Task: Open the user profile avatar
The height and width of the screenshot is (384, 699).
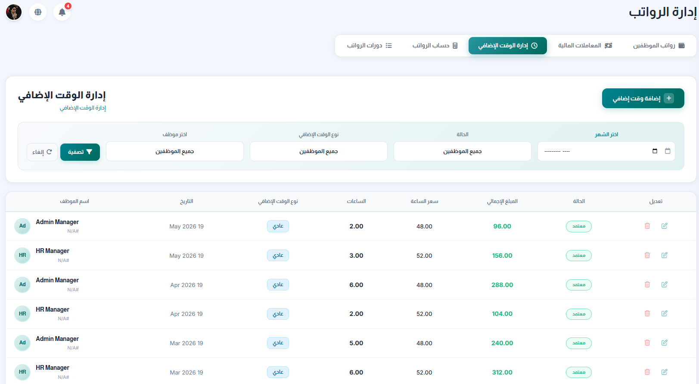Action: click(14, 12)
